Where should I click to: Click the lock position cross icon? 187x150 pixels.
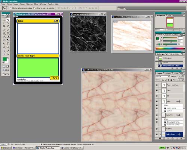[x=169, y=80]
